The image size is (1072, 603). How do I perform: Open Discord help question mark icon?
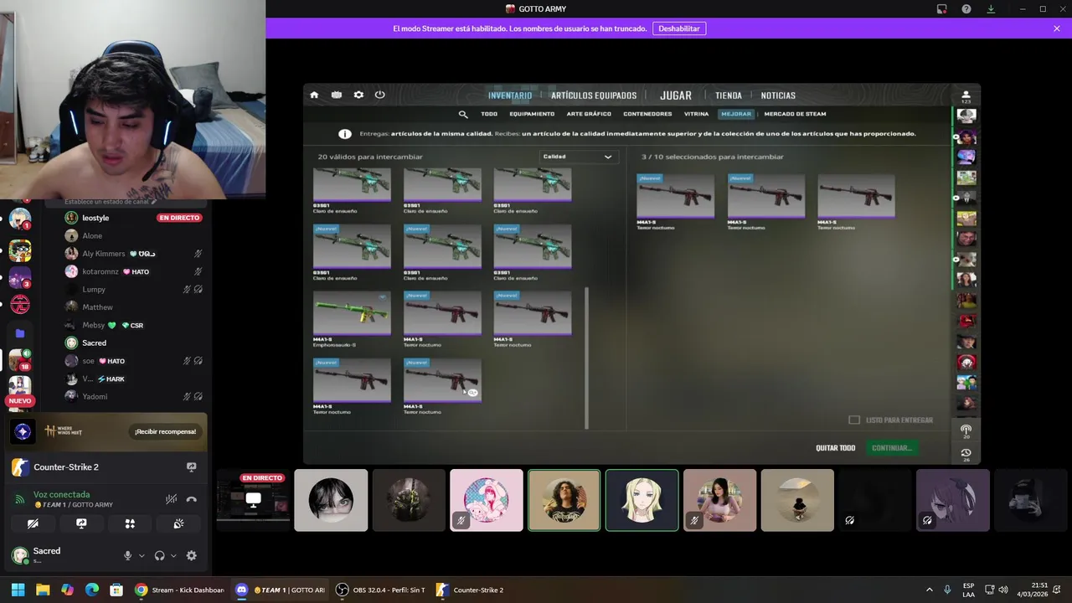pos(966,9)
